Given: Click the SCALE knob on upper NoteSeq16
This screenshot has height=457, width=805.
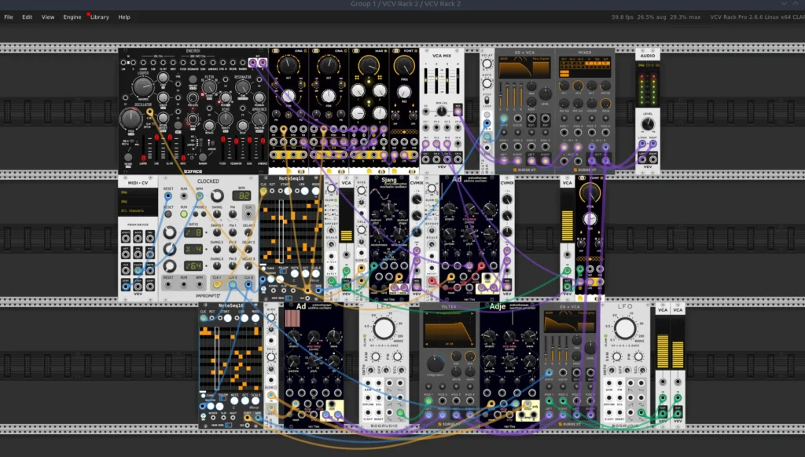Looking at the screenshot, I should pyautogui.click(x=316, y=274).
